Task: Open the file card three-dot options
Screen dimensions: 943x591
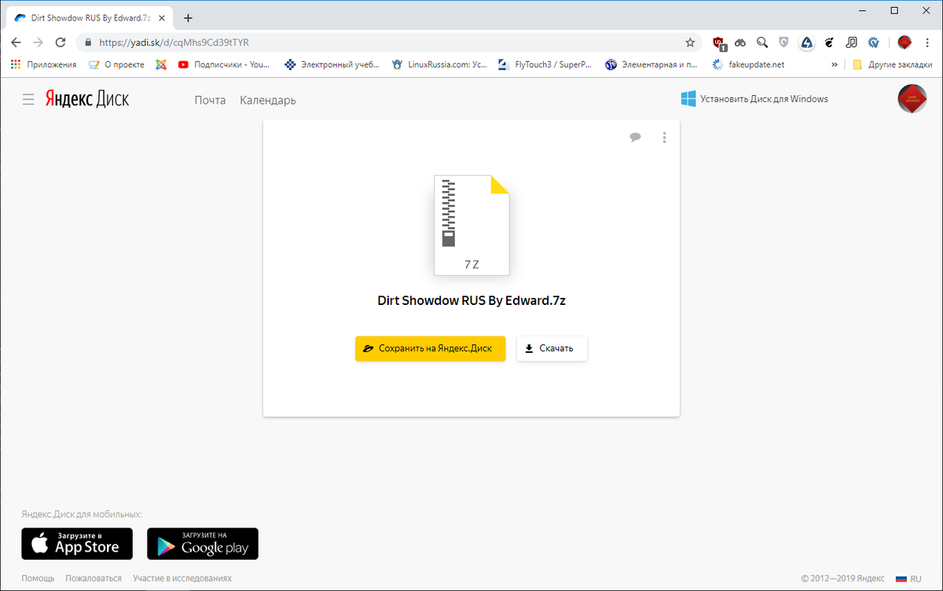Action: 665,138
